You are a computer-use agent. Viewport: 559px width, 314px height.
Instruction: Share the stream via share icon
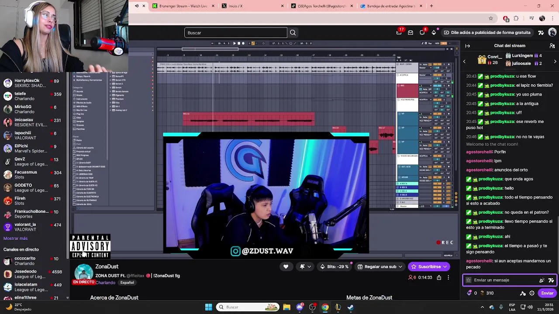tap(439, 277)
